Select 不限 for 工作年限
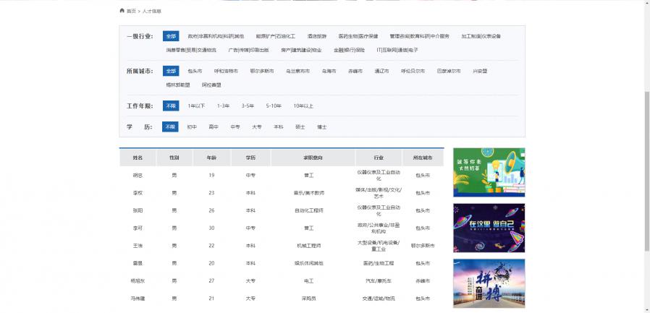The image size is (650, 313). [170, 106]
